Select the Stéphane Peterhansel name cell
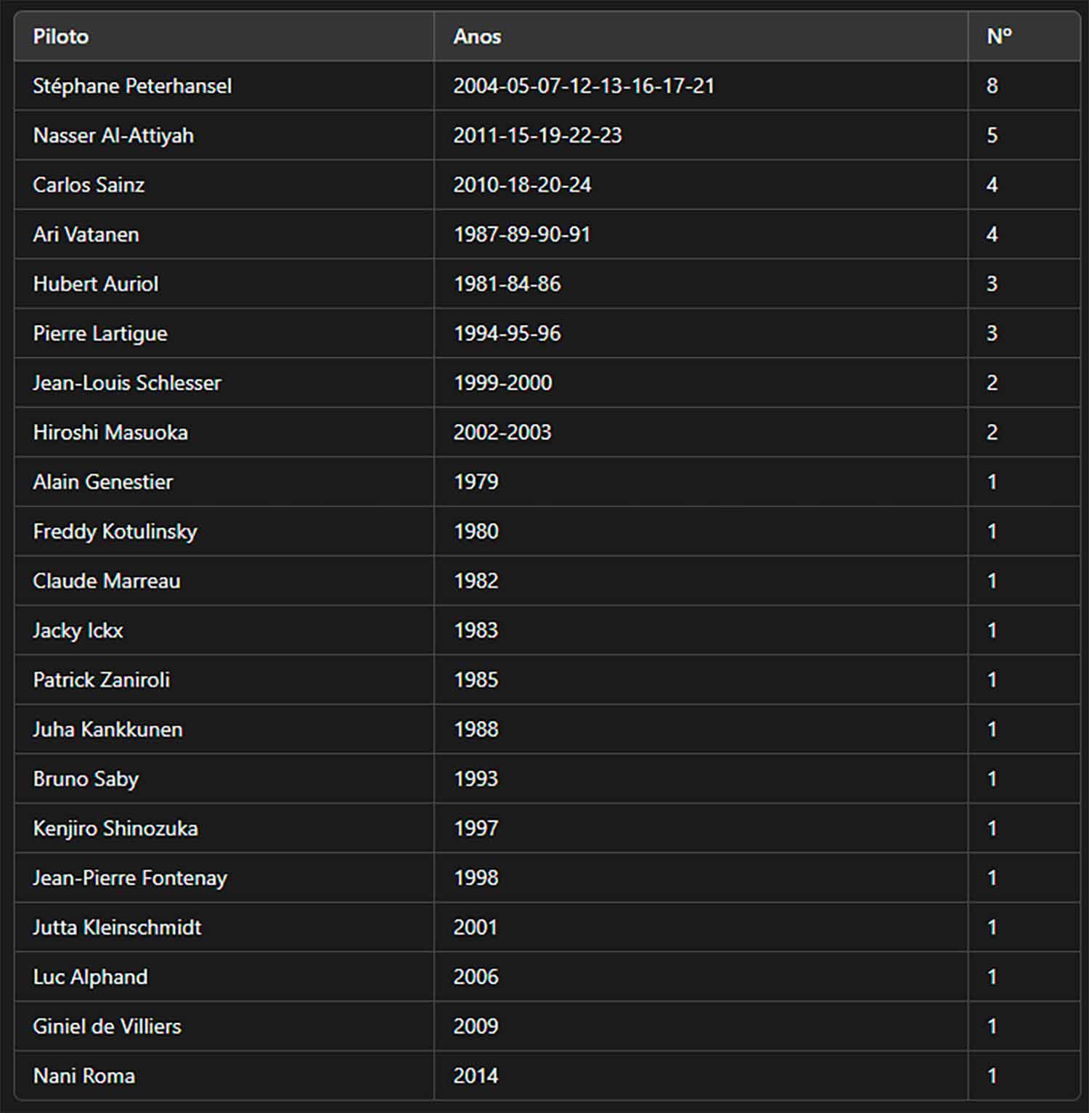1089x1113 pixels. (132, 86)
